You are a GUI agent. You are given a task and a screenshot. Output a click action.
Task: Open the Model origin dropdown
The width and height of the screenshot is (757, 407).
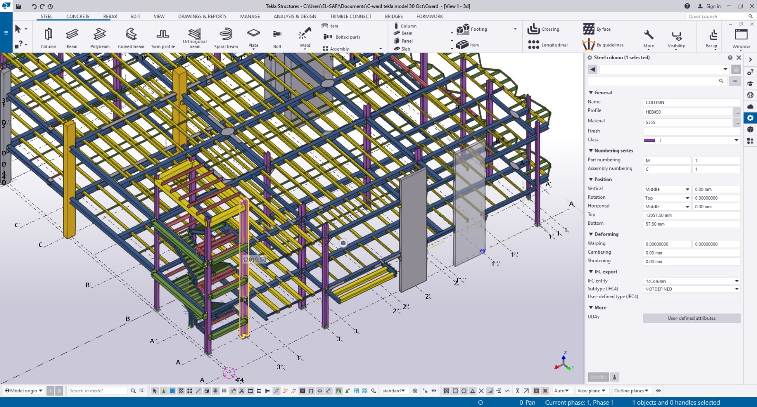(24, 391)
